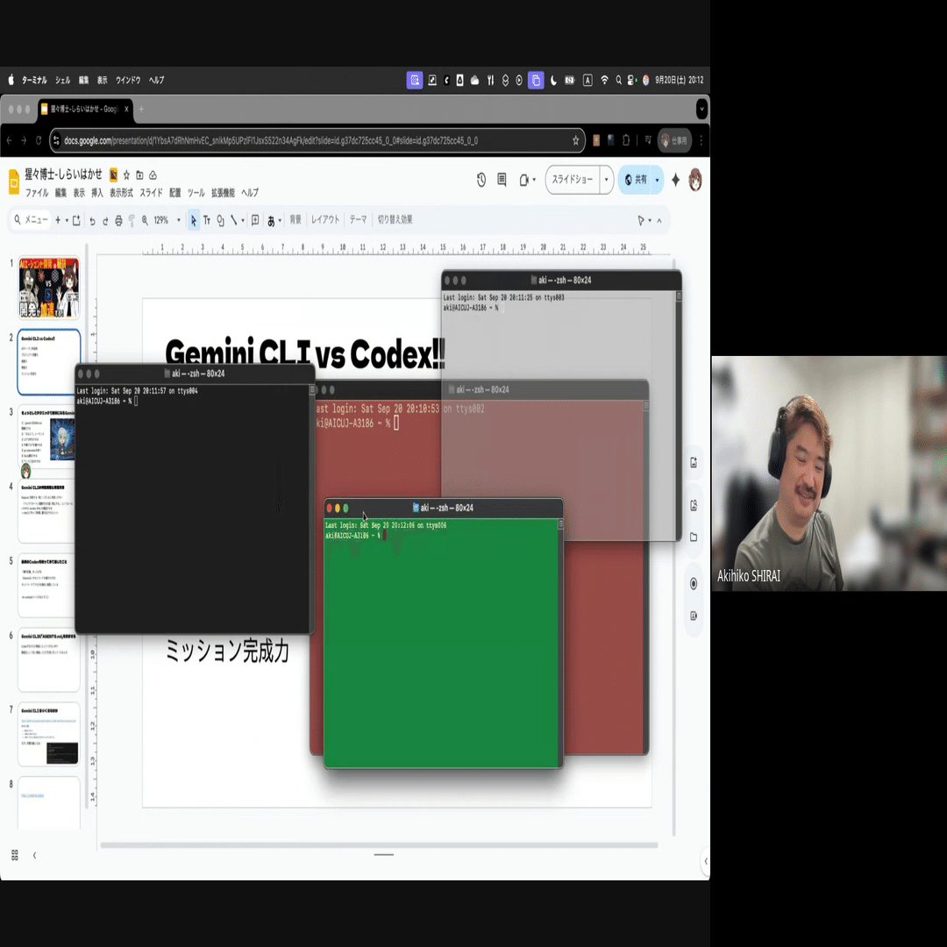Click the move to folder icon

click(x=139, y=175)
